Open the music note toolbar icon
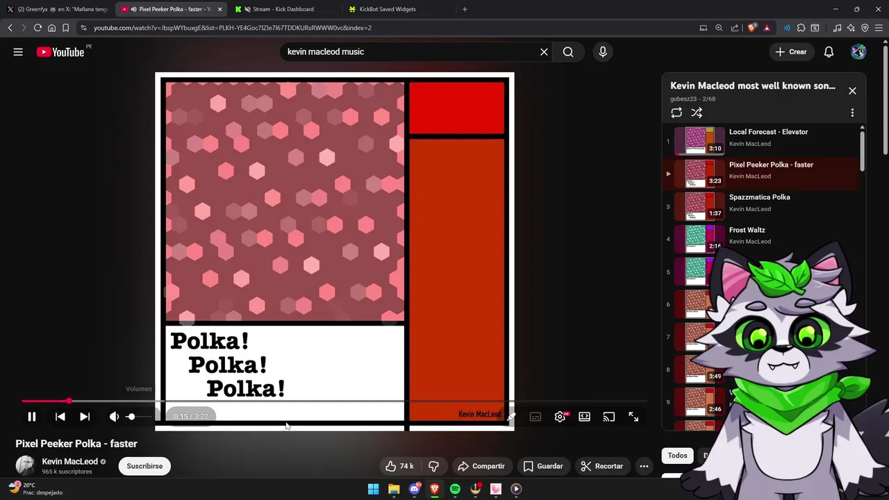Viewport: 889px width, 500px height. tap(837, 28)
